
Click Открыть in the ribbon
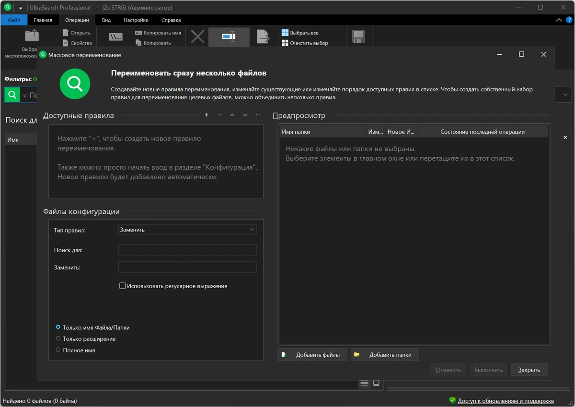(76, 33)
